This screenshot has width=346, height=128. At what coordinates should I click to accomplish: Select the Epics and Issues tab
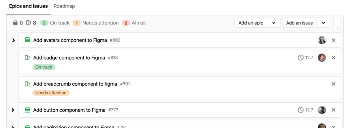click(x=29, y=6)
